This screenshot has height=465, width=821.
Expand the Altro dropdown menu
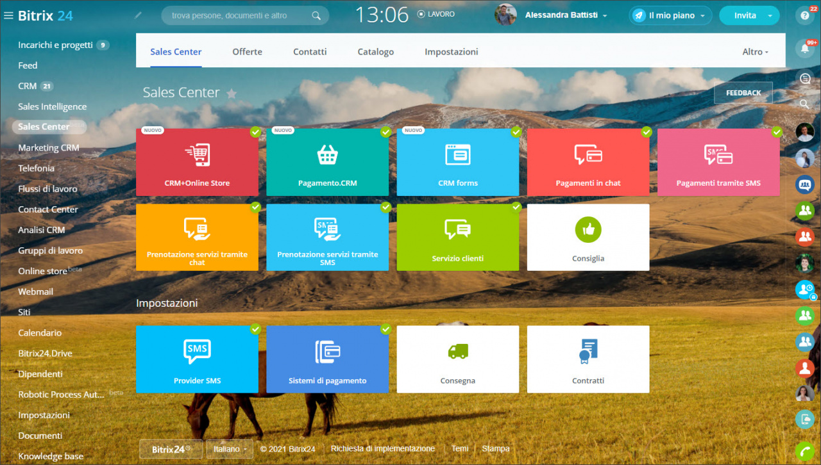(x=755, y=52)
